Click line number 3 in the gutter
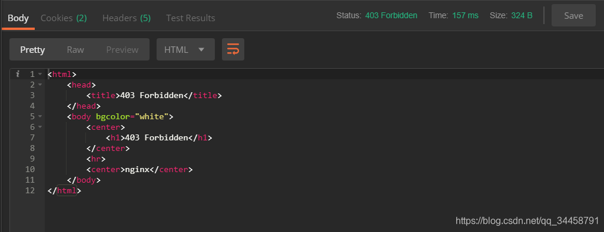This screenshot has height=232, width=604. coord(32,95)
